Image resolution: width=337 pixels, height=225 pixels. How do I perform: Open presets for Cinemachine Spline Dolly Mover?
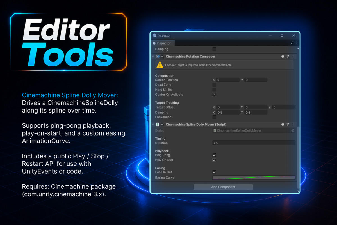tap(288, 124)
